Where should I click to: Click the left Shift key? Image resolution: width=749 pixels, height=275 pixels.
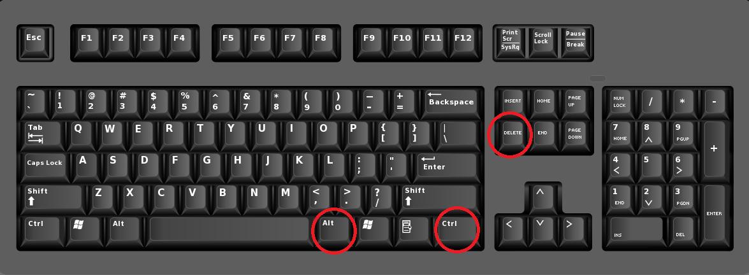click(x=54, y=197)
